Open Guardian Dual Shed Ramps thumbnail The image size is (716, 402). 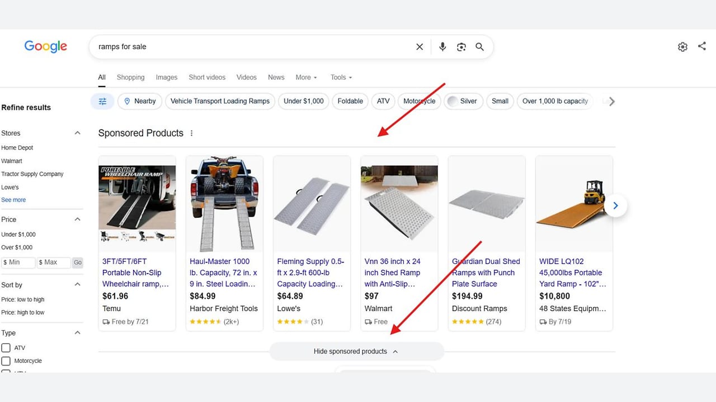[487, 204]
